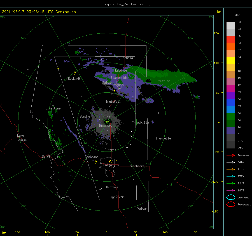Click the 04DK legend text

(x=241, y=162)
